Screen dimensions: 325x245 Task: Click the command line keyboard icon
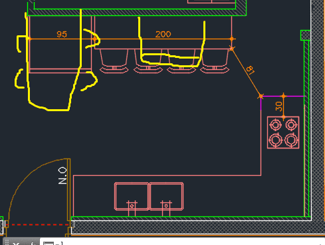(x=49, y=243)
